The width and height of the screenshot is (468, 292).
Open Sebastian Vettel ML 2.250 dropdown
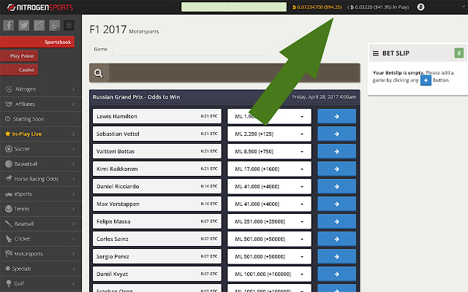pos(269,134)
